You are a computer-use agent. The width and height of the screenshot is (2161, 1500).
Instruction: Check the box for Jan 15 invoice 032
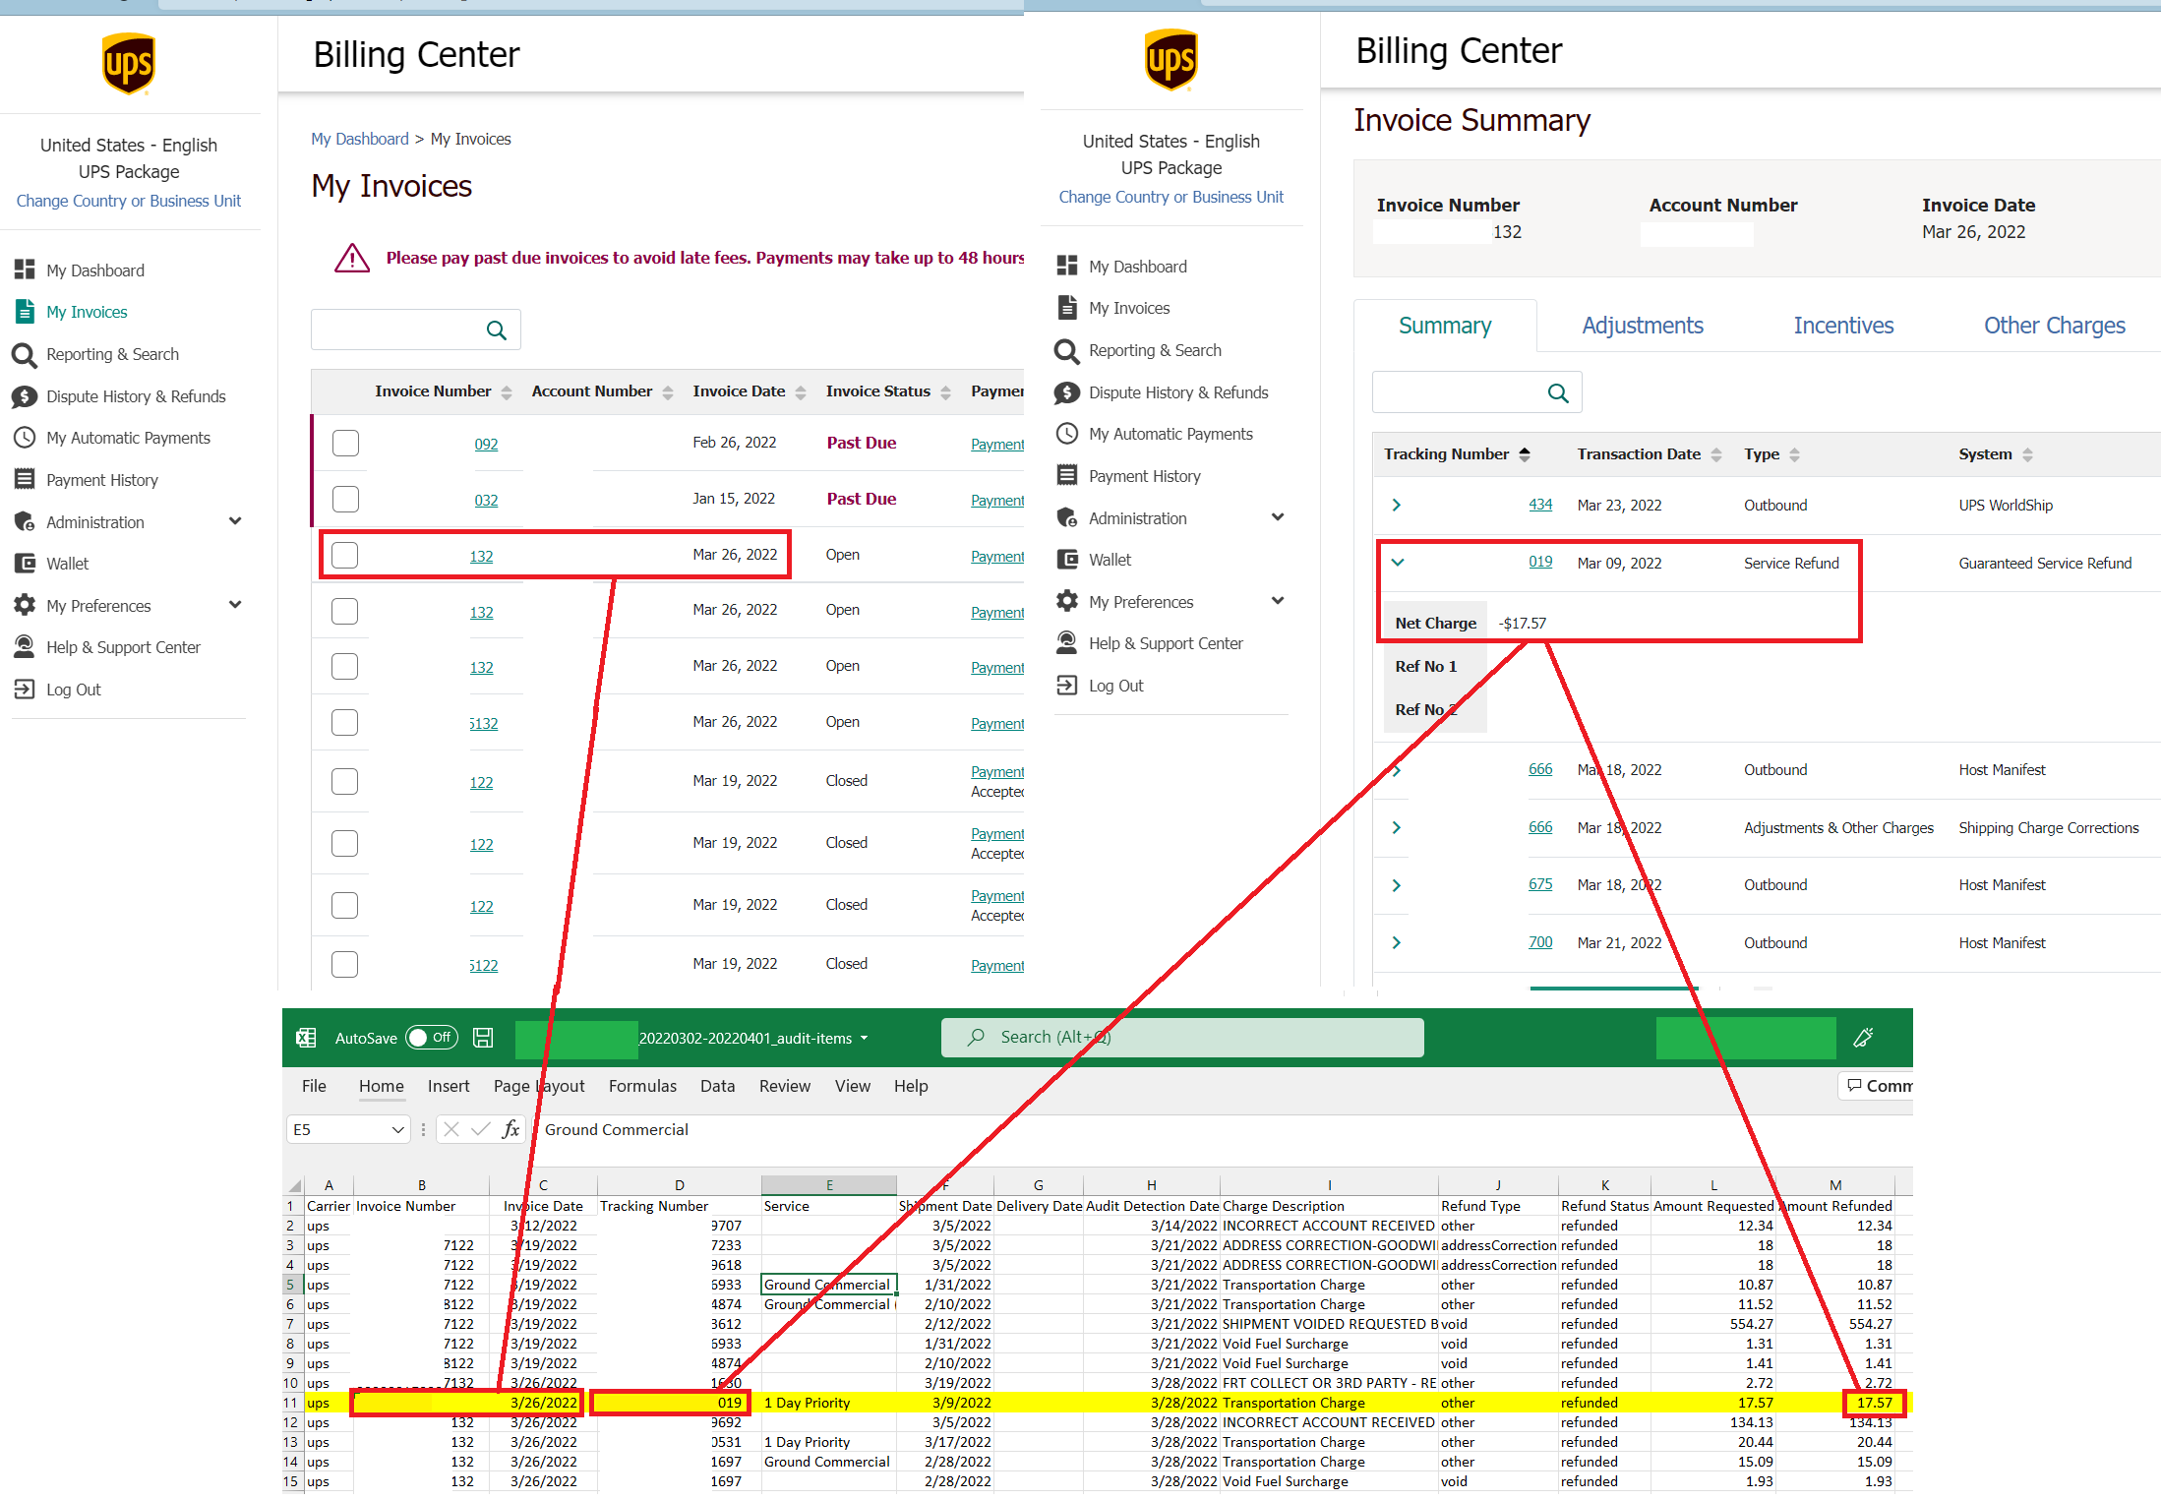coord(345,500)
